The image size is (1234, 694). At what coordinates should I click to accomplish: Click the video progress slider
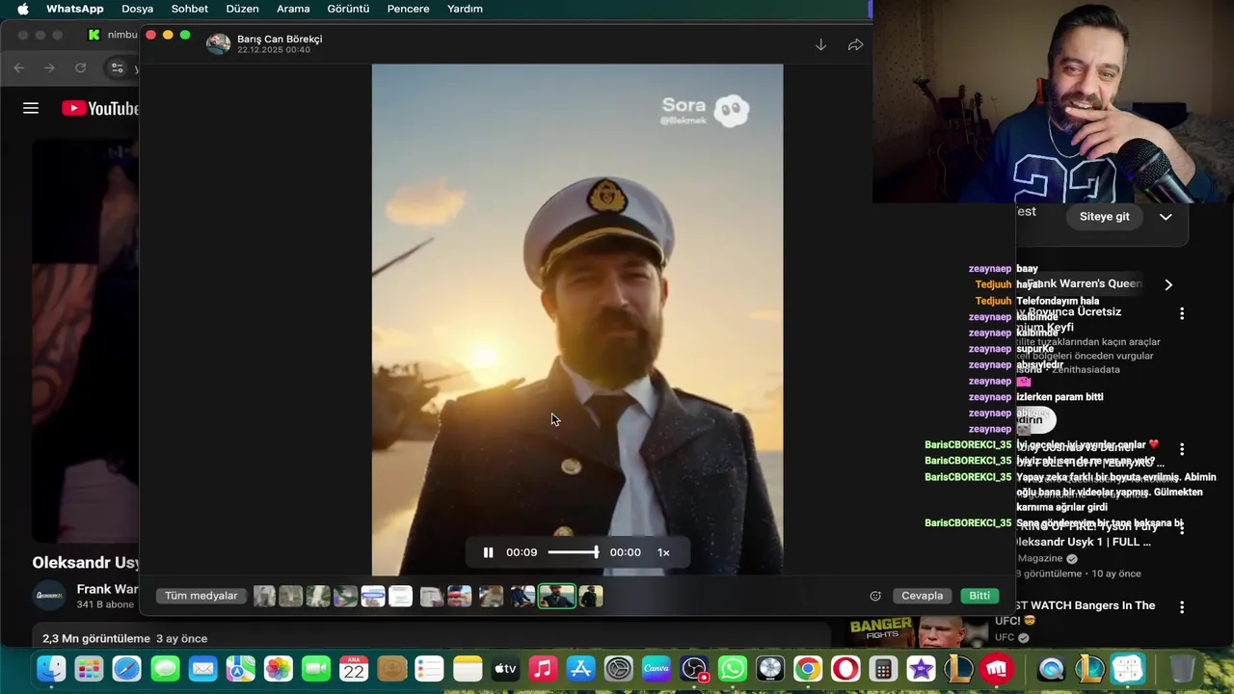tap(574, 552)
